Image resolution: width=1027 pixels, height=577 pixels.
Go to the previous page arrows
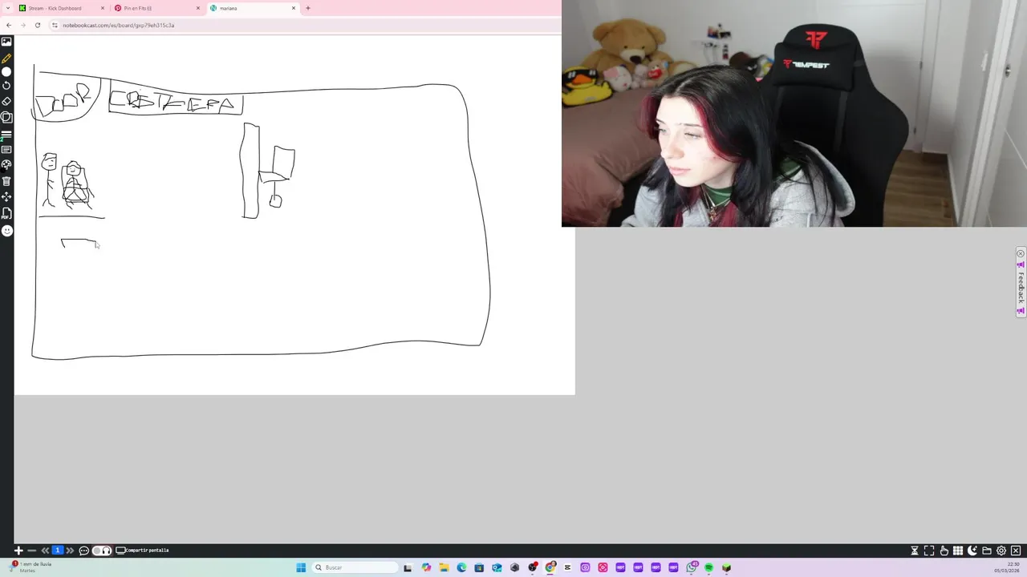[45, 551]
